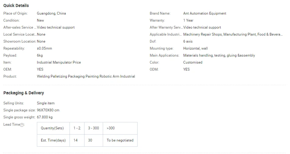The image size is (290, 154).
Task: Click the To be negotiated table cell
Action: [x=120, y=140]
